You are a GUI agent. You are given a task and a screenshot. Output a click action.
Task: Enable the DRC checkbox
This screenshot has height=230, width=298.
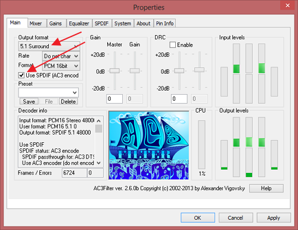[173, 45]
